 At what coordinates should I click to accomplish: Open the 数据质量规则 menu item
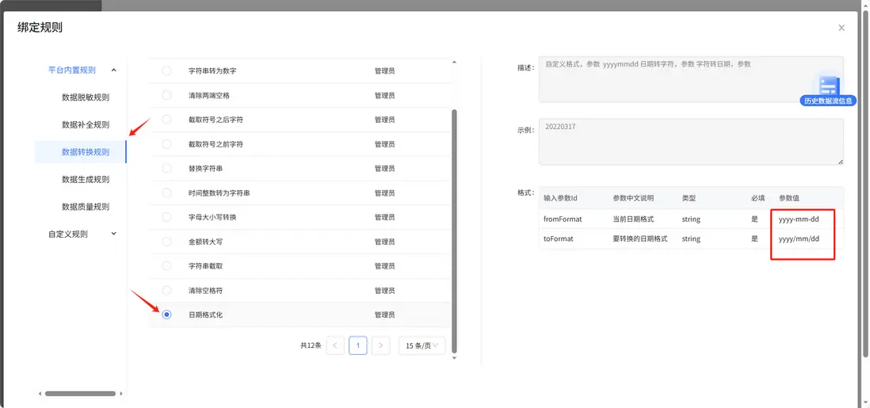coord(86,207)
